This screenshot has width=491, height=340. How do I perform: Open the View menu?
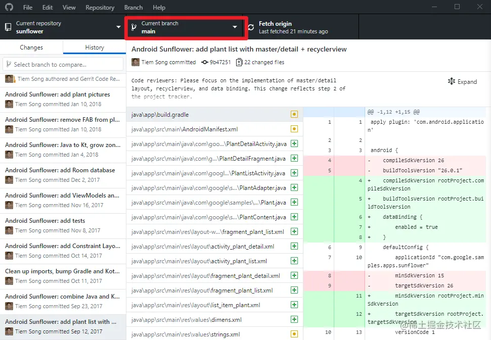69,8
